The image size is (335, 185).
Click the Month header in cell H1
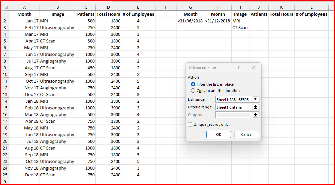coord(218,14)
